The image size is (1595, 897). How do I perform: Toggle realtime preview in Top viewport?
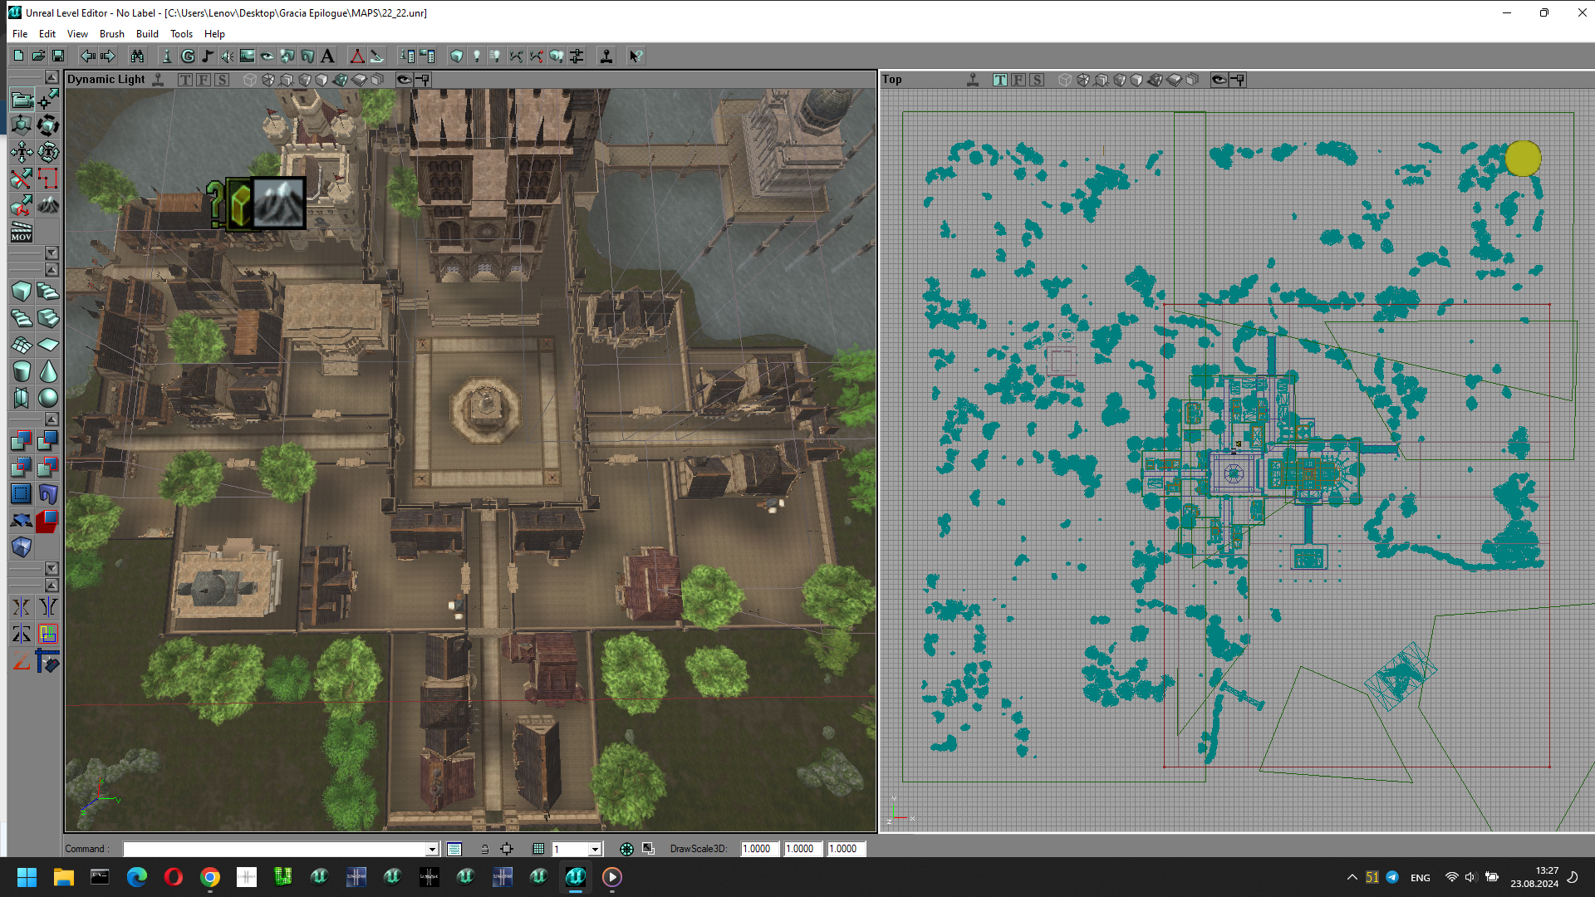point(973,80)
